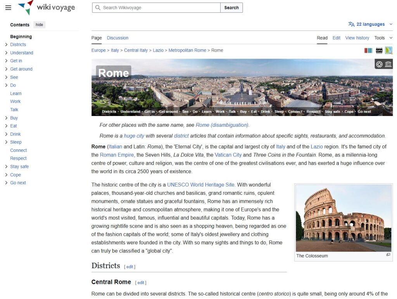Open the View history tab
This screenshot has height=299, width=397.
tap(357, 38)
